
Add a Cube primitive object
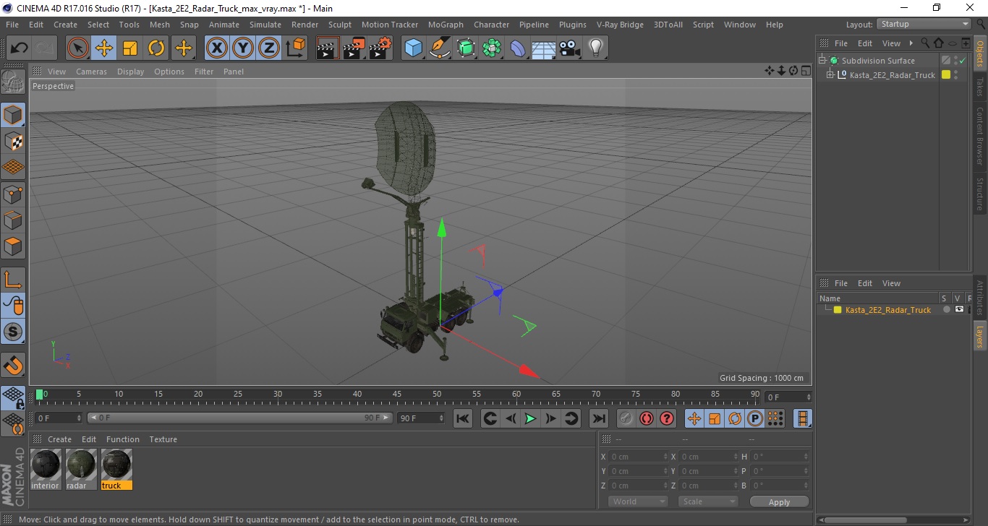click(x=413, y=48)
